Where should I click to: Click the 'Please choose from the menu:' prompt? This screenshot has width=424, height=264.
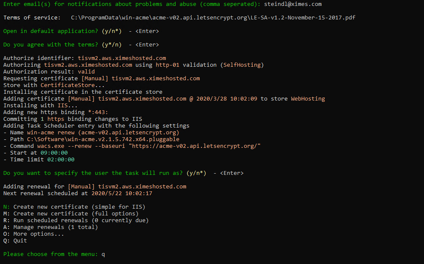coord(50,254)
